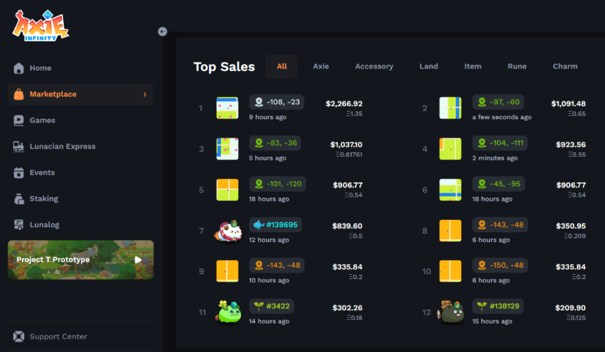Open the top-ranked land plot thumbnail
The image size is (605, 352).
coord(227,108)
